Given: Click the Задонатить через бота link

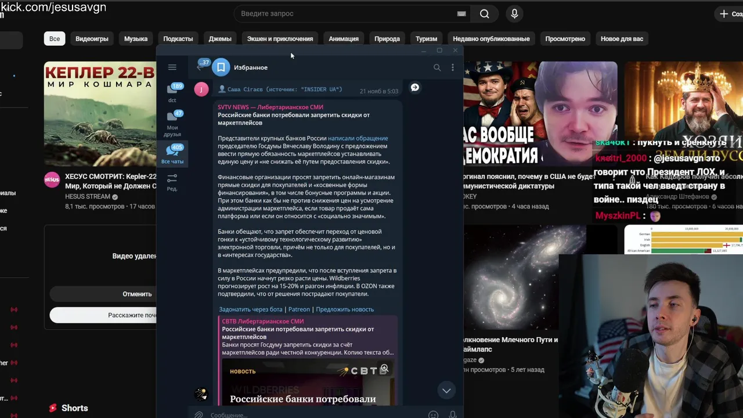Looking at the screenshot, I should coord(251,309).
